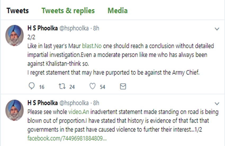This screenshot has height=146, width=225.
Task: Open the Media tab
Action: [118, 11]
